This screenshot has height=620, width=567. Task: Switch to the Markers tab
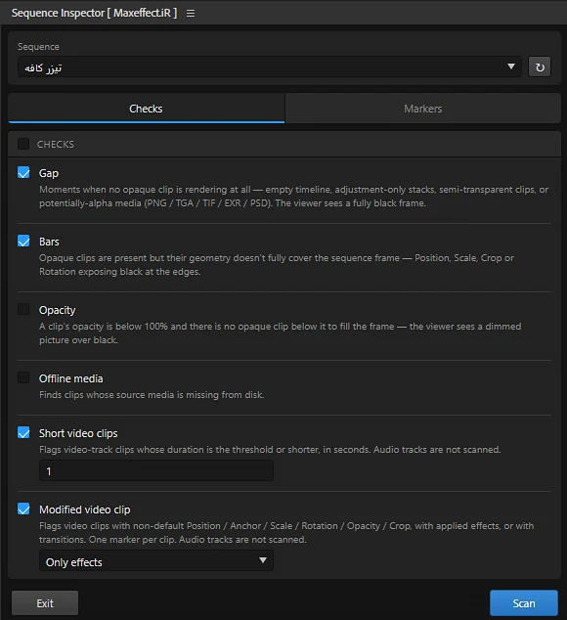tap(422, 109)
